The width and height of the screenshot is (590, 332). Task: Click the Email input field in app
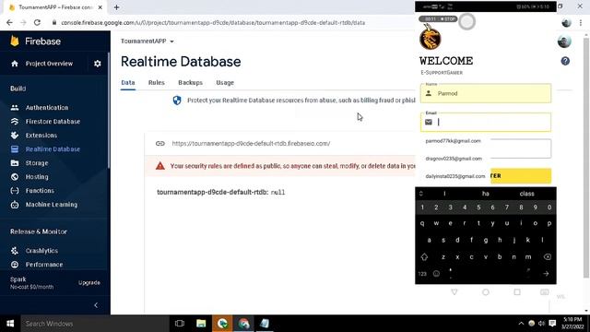pos(486,122)
